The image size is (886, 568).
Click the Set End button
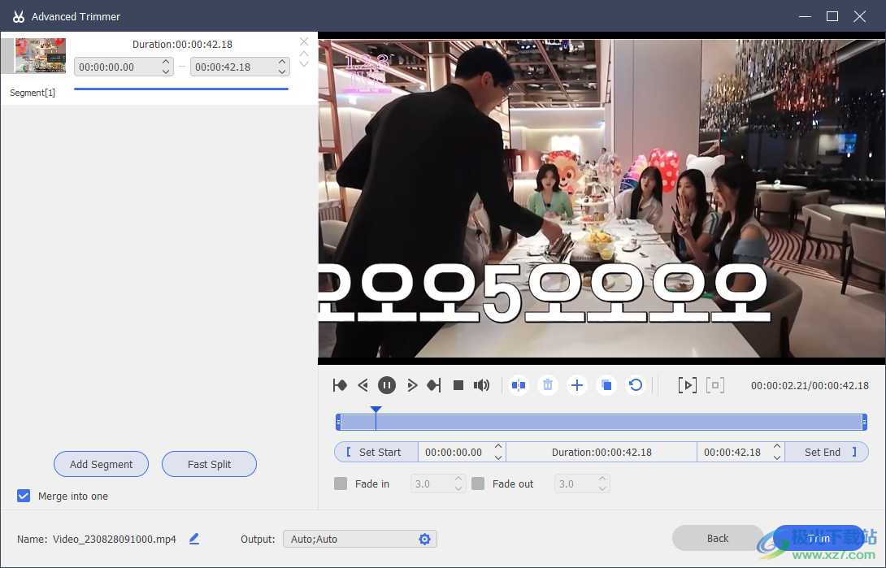tap(827, 453)
